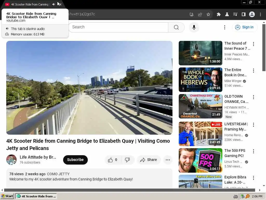The height and width of the screenshot is (200, 266).
Task: Click the 'New' badge on Old Town Orange
Action: coord(228,117)
